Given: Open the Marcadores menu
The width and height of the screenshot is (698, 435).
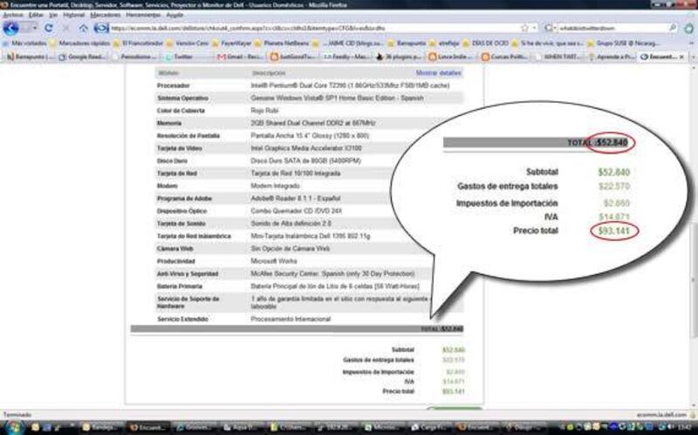Looking at the screenshot, I should (x=106, y=15).
